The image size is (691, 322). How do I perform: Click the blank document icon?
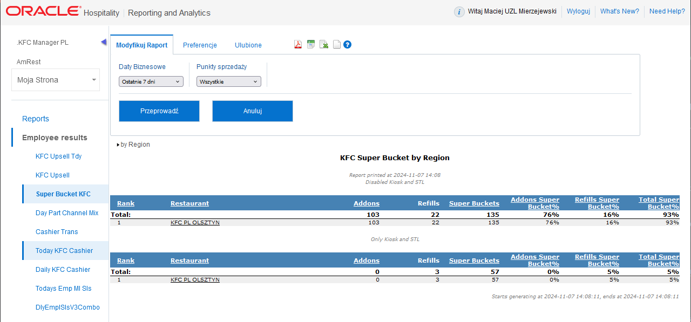click(x=336, y=45)
